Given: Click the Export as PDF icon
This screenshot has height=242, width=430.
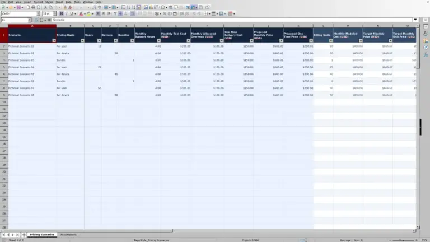Looking at the screenshot, I should [28, 7].
